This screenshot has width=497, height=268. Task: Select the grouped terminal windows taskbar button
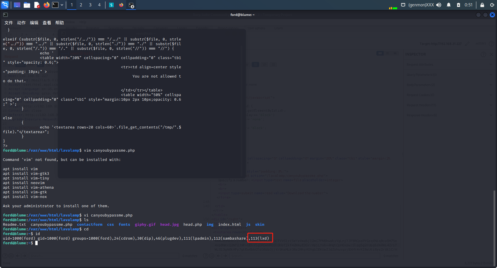click(131, 5)
